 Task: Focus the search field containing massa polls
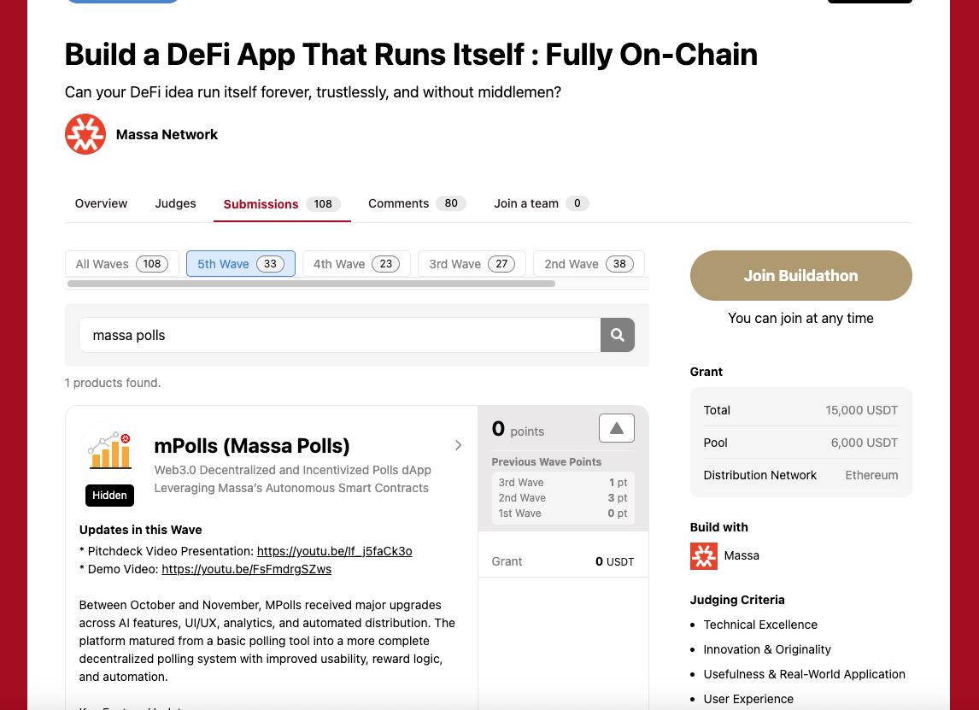click(340, 335)
